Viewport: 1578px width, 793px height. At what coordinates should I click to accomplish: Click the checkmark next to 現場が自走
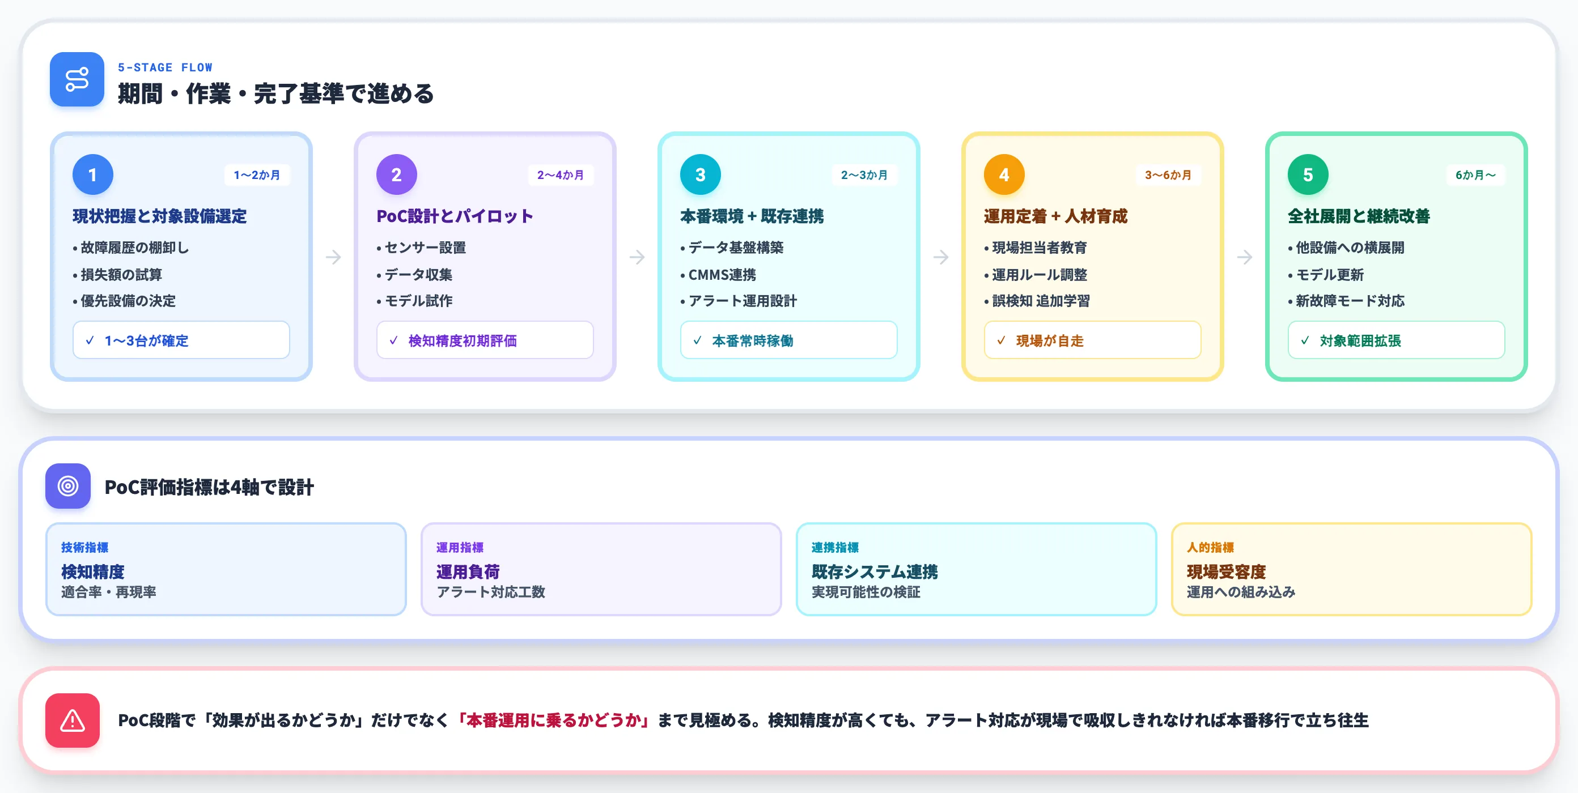coord(1002,340)
